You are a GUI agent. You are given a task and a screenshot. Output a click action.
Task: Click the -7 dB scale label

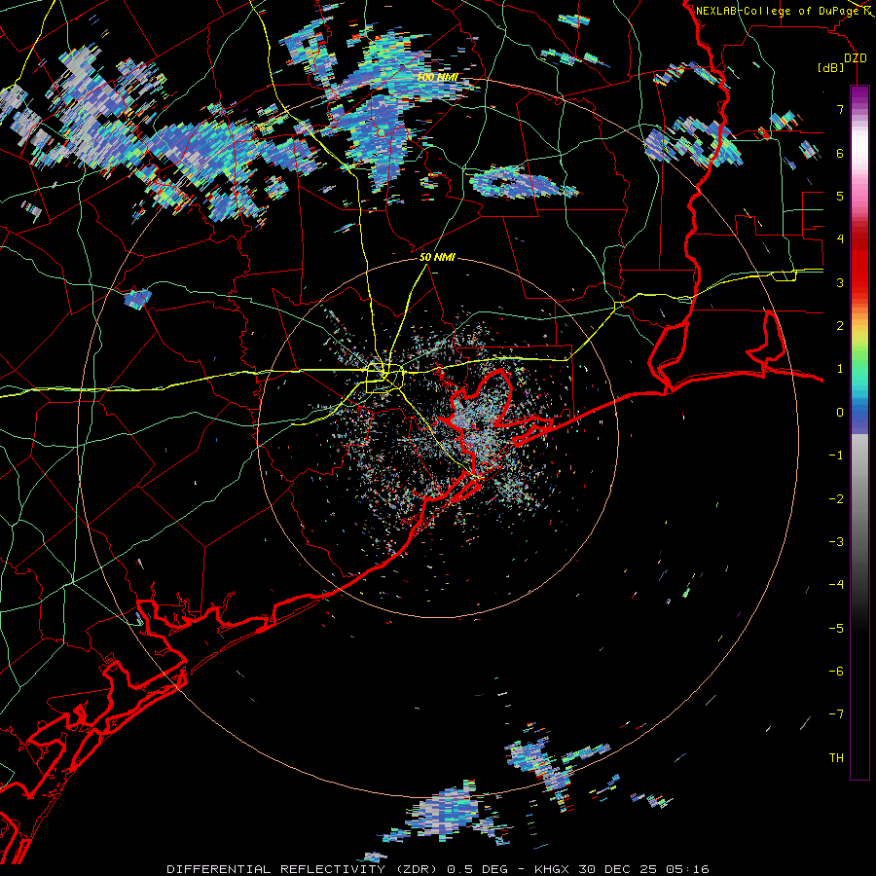click(x=836, y=714)
